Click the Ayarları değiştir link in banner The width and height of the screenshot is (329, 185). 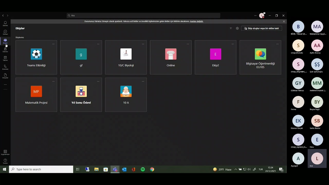pos(197,21)
